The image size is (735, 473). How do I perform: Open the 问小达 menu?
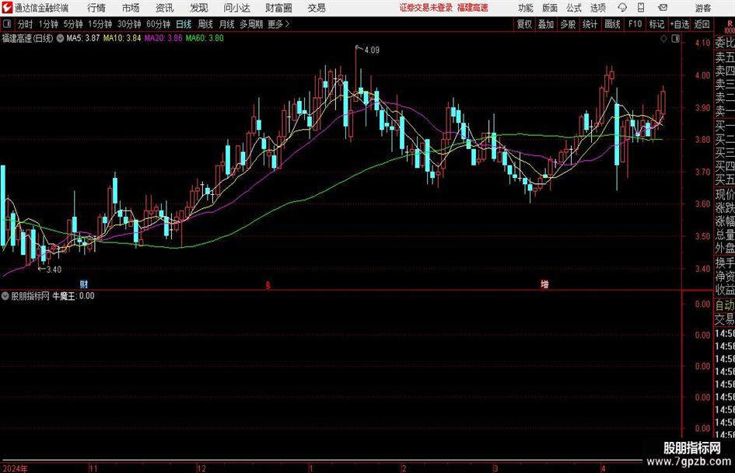coord(236,8)
